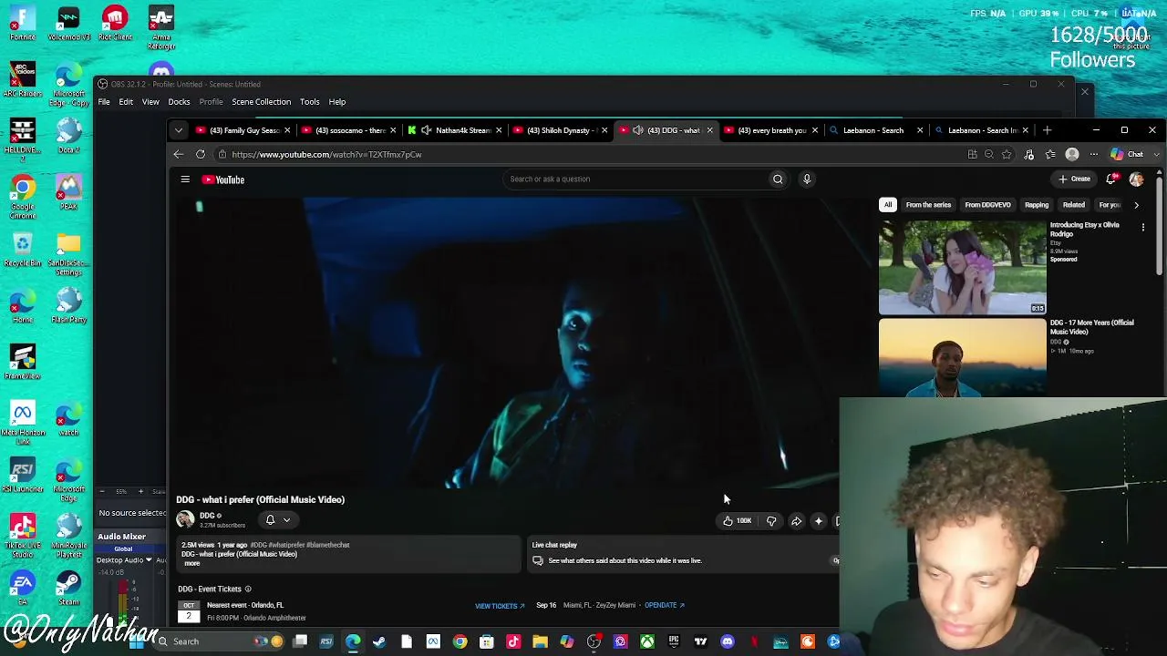The height and width of the screenshot is (656, 1167).
Task: Open Microsoft Store from the taskbar
Action: tap(486, 642)
